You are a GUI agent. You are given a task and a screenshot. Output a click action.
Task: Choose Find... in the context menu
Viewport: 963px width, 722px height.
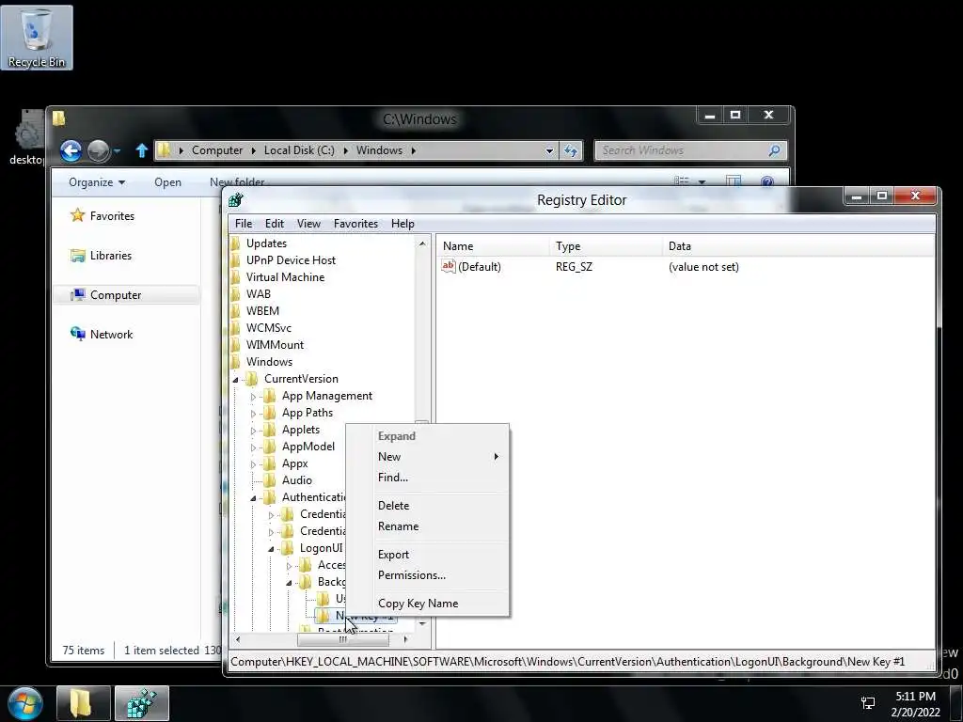(x=428, y=477)
